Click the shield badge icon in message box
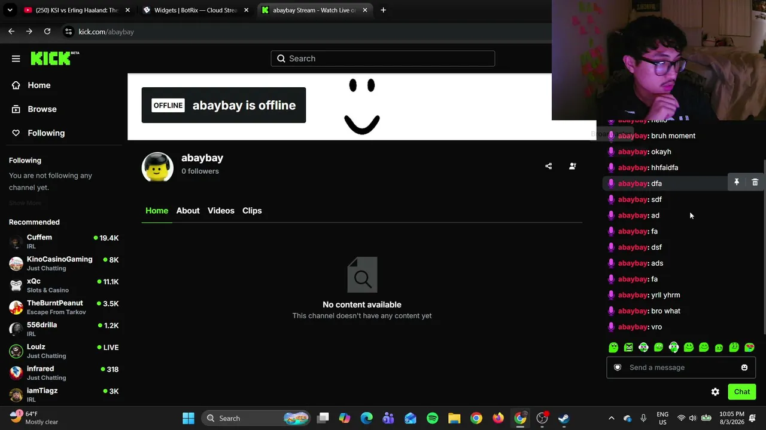The width and height of the screenshot is (766, 430). [x=618, y=367]
